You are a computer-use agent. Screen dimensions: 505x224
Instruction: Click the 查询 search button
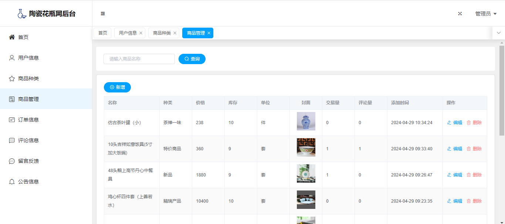[x=192, y=59]
